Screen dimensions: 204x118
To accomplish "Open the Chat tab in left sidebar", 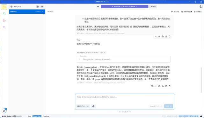I will pos(4,7).
